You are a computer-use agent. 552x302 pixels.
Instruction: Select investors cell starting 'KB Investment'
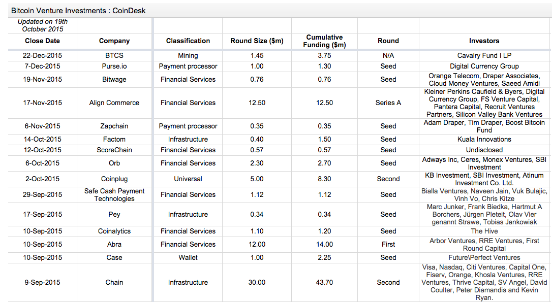[x=484, y=179]
